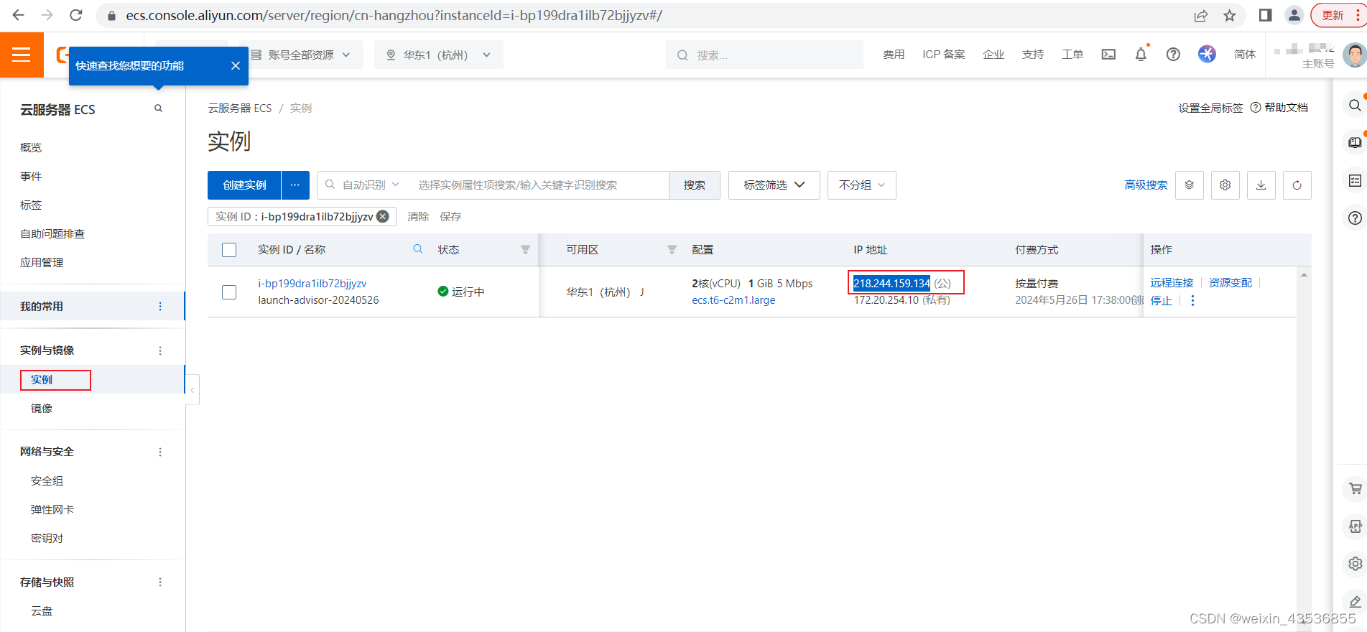Viewport: 1367px width, 632px height.
Task: Open 实例与镜像 section options dots
Action: pos(160,350)
